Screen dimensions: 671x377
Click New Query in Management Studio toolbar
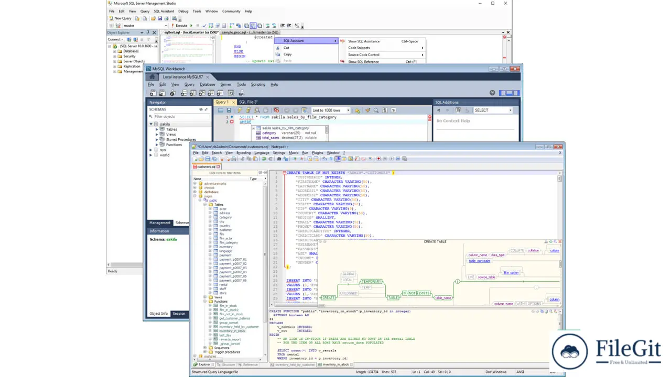pos(120,18)
